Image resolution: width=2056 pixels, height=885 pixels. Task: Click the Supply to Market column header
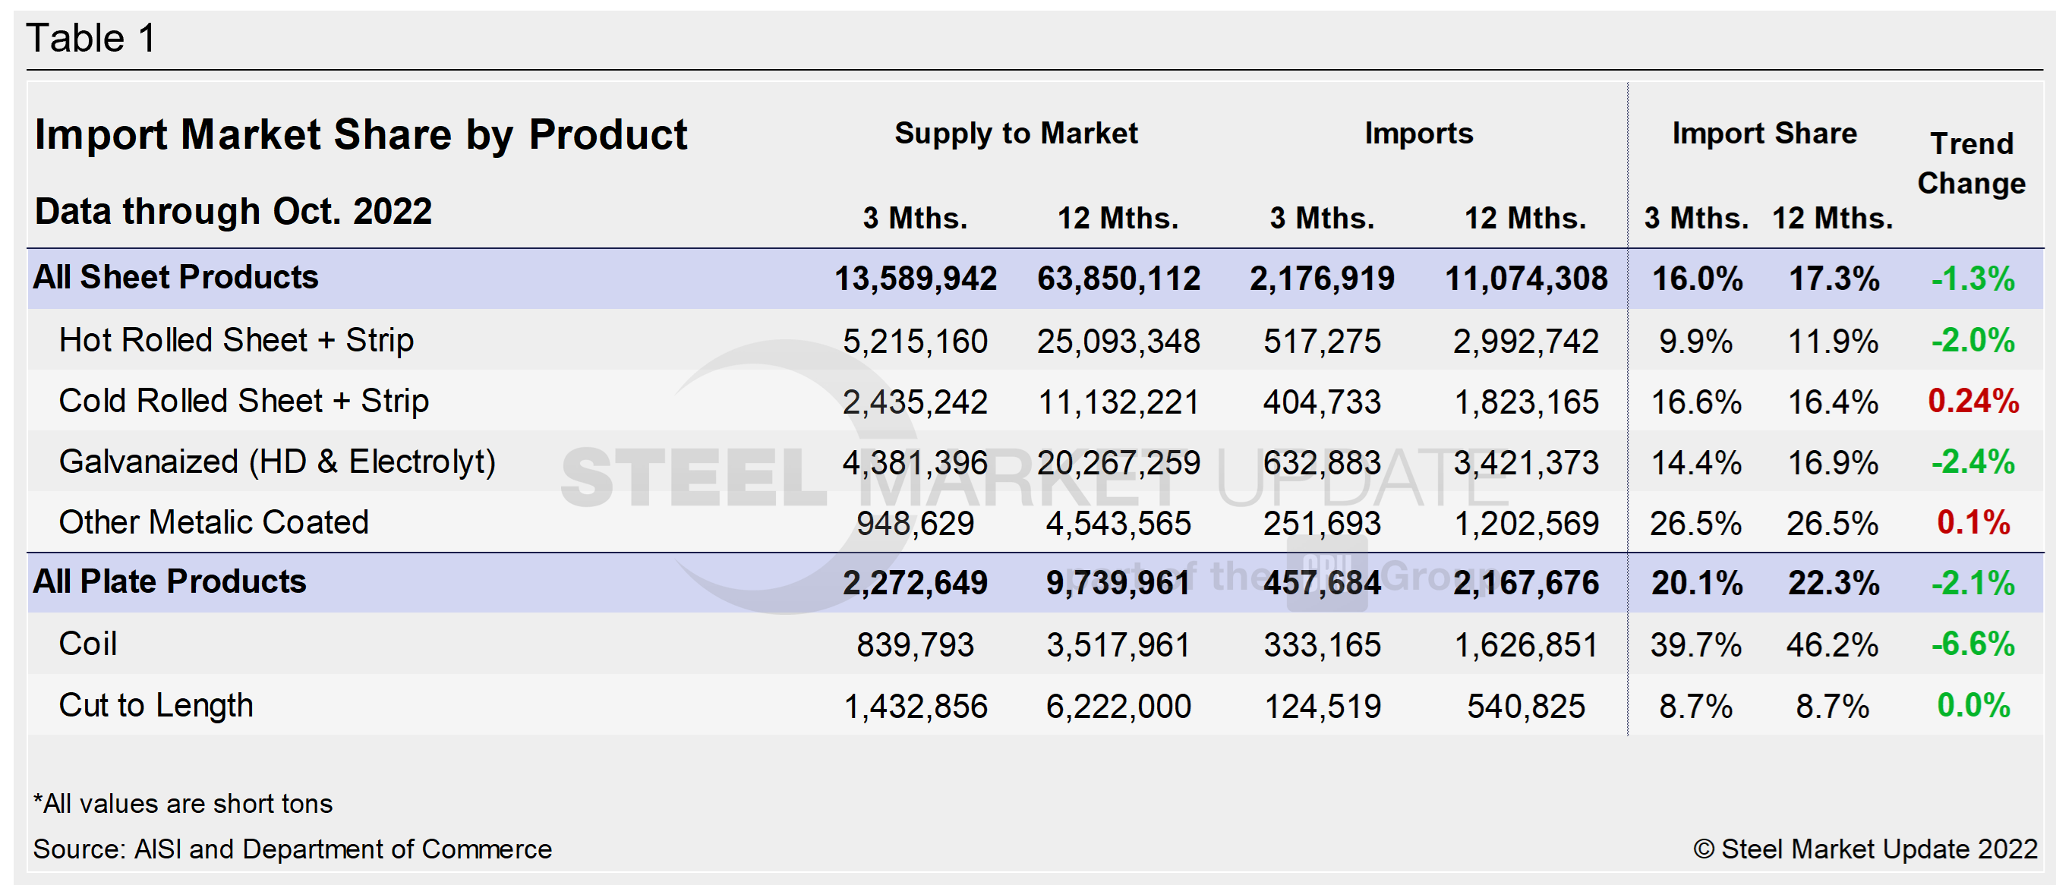coord(1017,134)
